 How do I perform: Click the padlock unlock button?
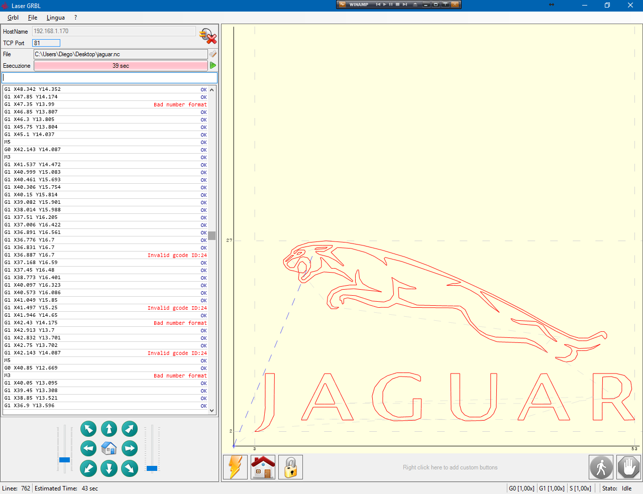290,467
